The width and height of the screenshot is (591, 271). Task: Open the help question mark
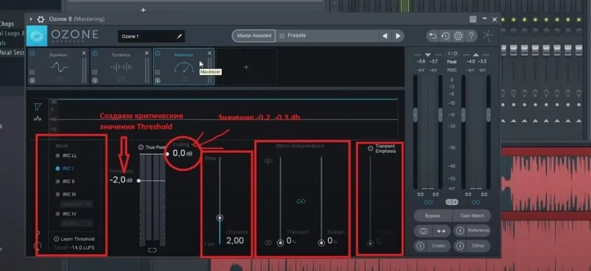pos(471,36)
